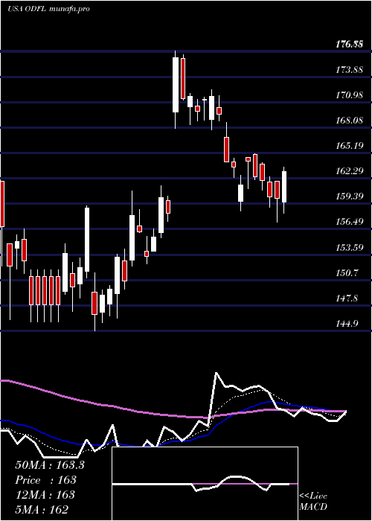Viewport: 372px width, 521px height.
Task: Click the 150.7 price axis label
Action: (x=347, y=273)
